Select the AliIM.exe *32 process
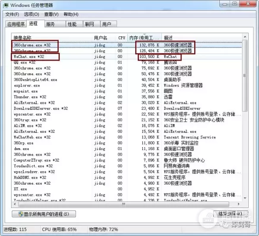259x236 pixels. [28, 126]
